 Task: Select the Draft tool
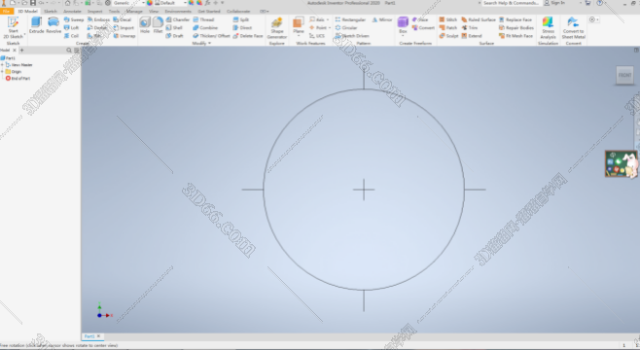(x=175, y=36)
